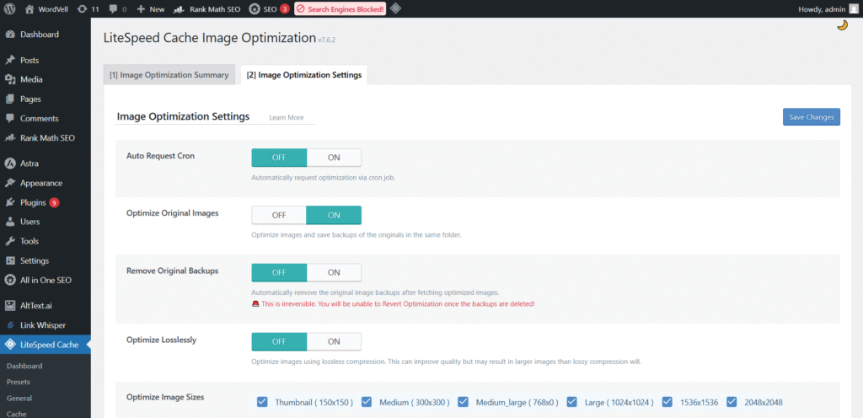This screenshot has height=418, width=863.
Task: Click the WordVell home icon
Action: click(x=29, y=8)
